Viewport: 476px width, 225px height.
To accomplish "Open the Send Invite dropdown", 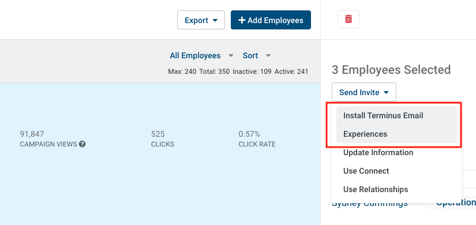I will point(364,92).
